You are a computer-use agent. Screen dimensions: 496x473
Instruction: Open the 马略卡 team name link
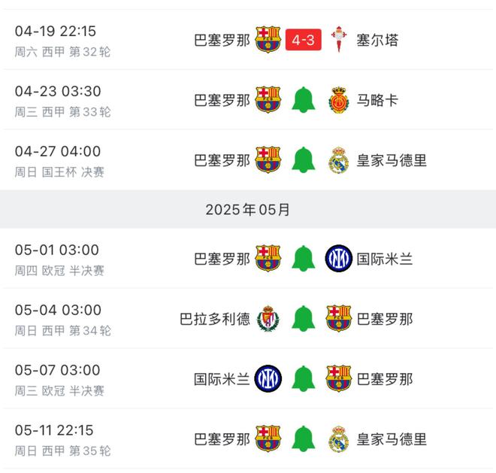(x=377, y=100)
